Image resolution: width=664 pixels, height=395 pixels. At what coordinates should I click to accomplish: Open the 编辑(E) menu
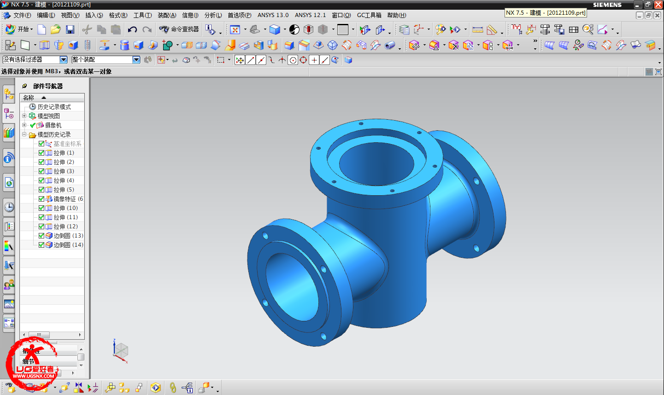tap(46, 15)
